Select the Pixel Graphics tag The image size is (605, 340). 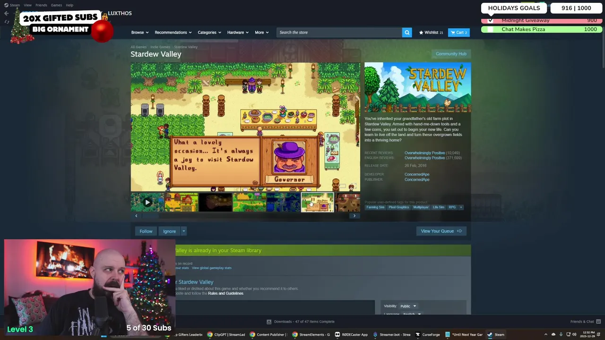(x=398, y=207)
